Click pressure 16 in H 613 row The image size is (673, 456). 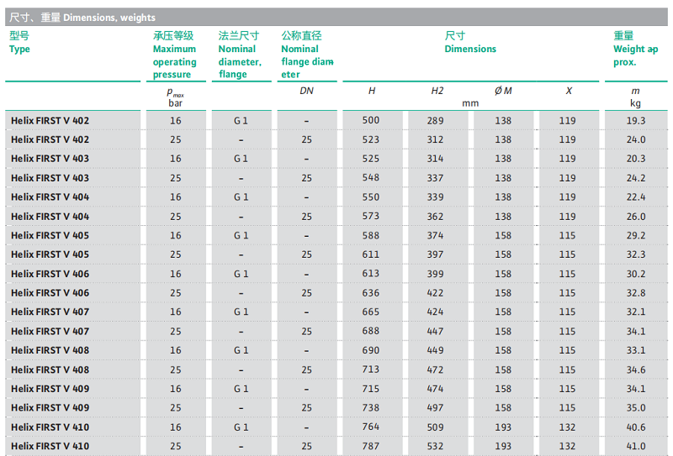click(x=176, y=274)
